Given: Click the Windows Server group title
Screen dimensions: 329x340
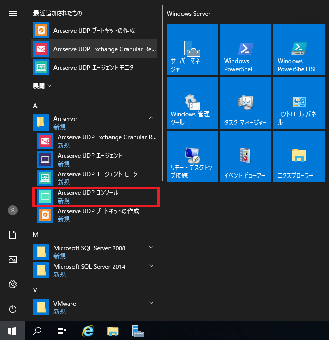Looking at the screenshot, I should coord(188,14).
